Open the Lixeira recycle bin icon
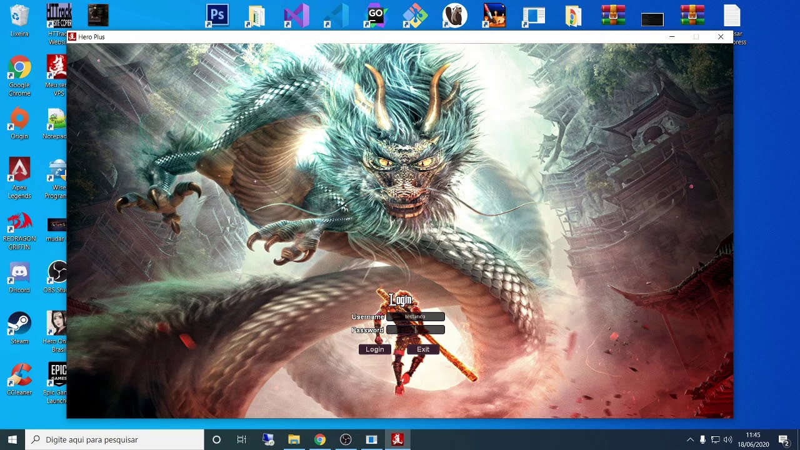The image size is (800, 450). (19, 20)
